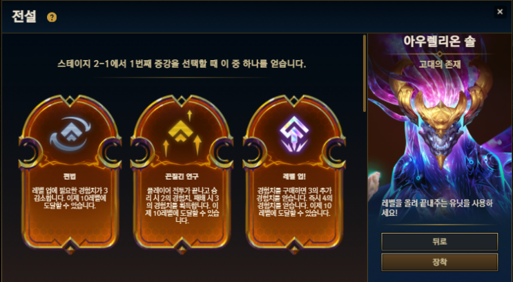Click the augment list vertical scrollbar
Screen dimensions: 513x282
click(x=365, y=73)
